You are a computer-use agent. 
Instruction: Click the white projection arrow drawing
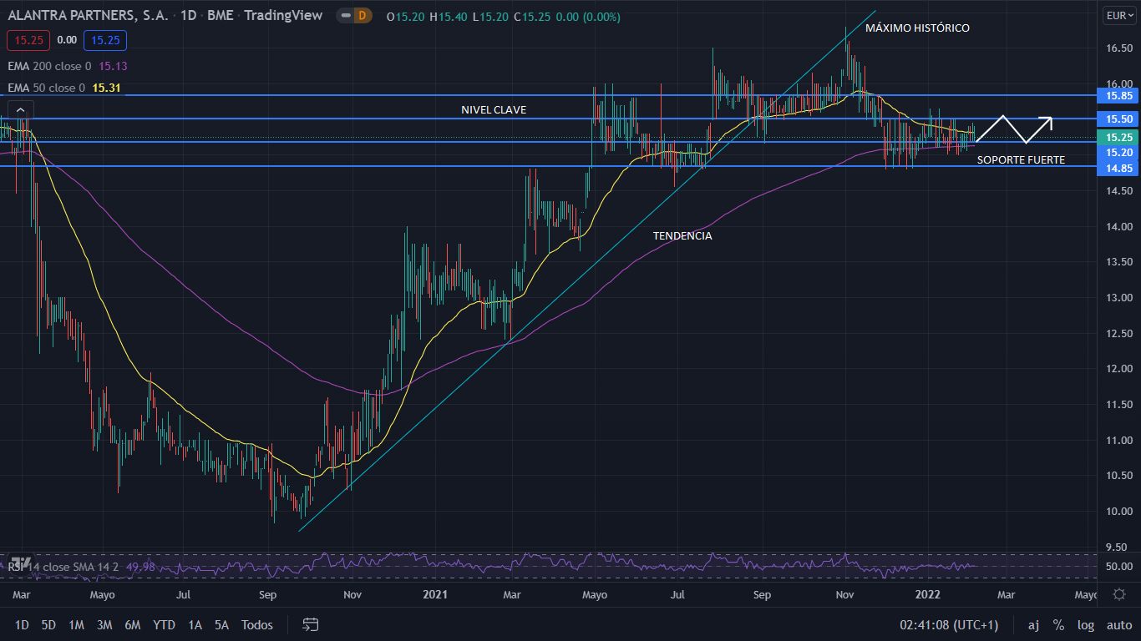coord(1014,129)
